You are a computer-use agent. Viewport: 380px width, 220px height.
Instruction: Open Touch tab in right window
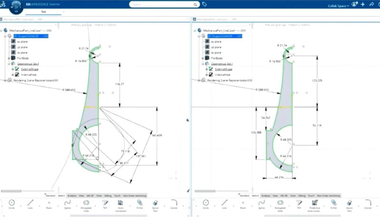pos(312,195)
